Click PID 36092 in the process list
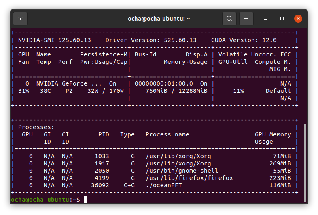This screenshot has width=318, height=215. pyautogui.click(x=100, y=185)
